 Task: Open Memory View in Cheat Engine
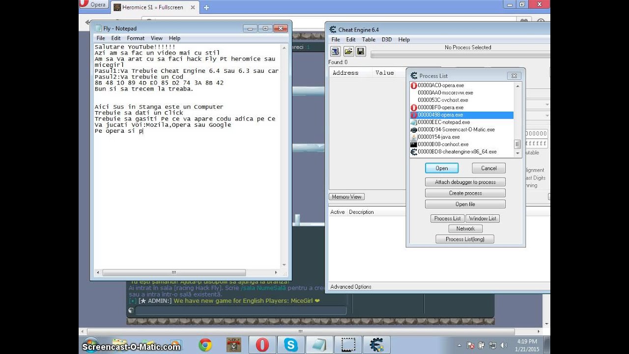(x=346, y=197)
